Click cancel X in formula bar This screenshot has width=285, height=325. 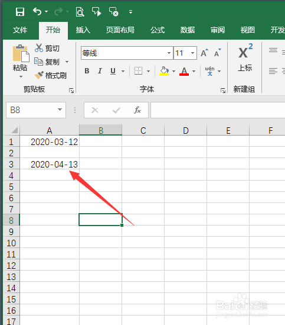[95, 110]
